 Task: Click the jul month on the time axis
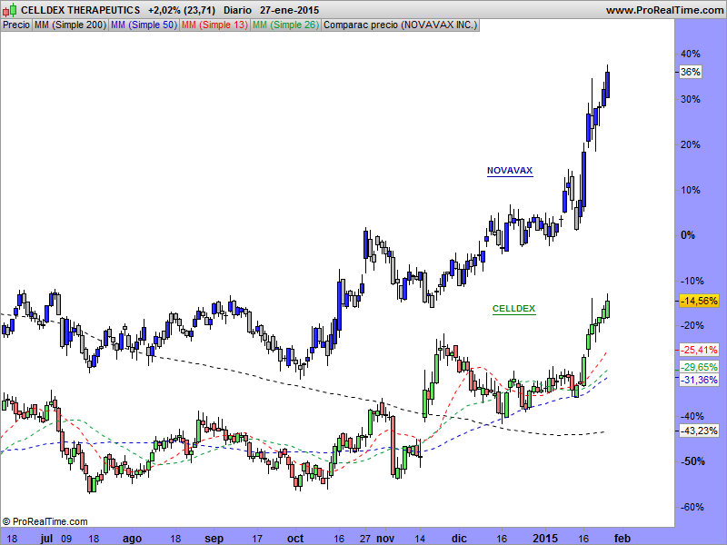click(x=46, y=538)
